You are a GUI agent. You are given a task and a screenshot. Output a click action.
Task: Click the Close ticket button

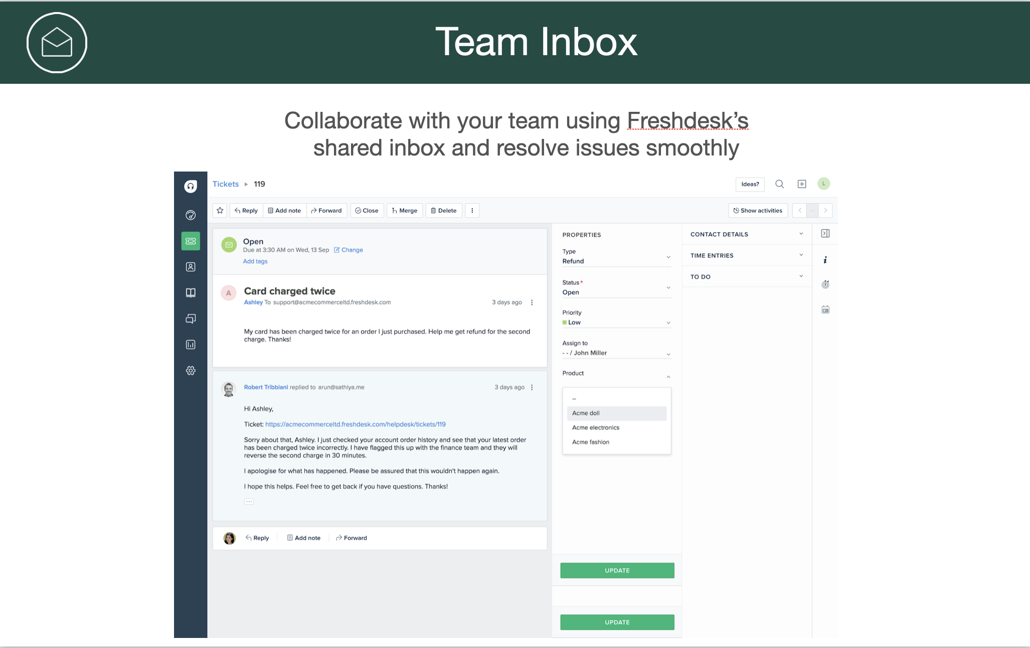pyautogui.click(x=367, y=211)
